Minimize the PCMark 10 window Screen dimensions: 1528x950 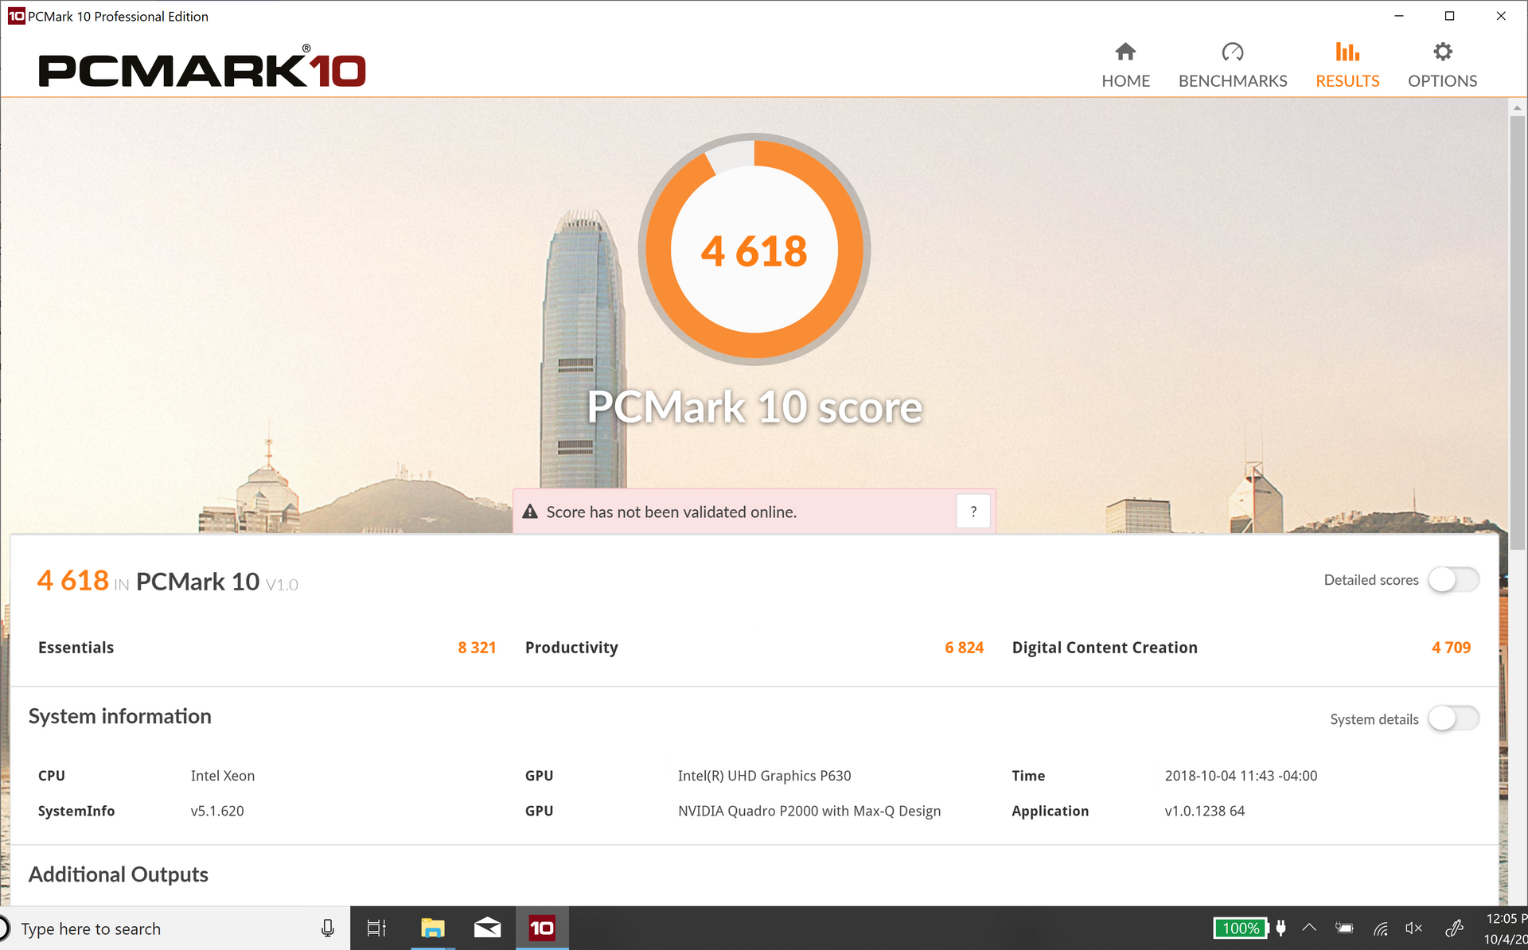tap(1398, 16)
